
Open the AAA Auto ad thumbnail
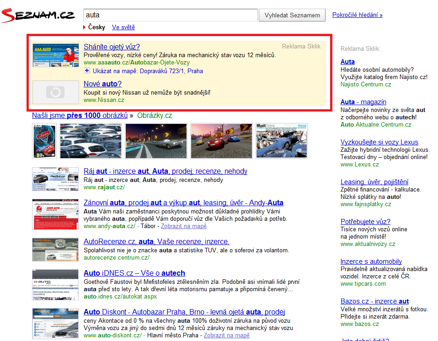pos(56,55)
